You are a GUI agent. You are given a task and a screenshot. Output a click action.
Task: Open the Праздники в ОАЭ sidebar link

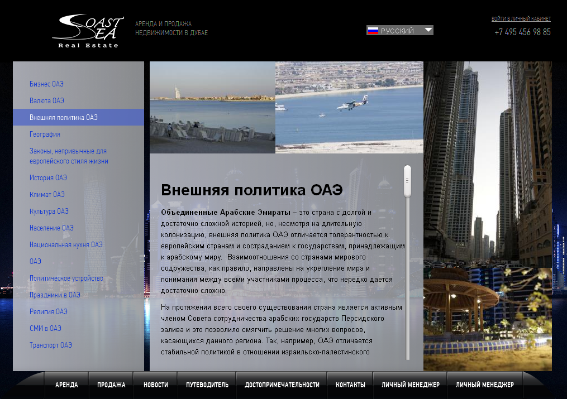[55, 295]
